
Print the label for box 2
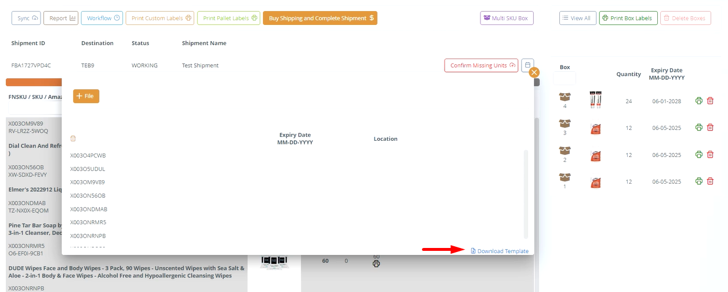pos(699,155)
